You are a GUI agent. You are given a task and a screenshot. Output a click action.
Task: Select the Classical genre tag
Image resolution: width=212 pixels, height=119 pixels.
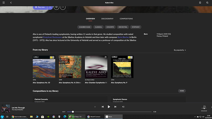pyautogui.click(x=98, y=27)
